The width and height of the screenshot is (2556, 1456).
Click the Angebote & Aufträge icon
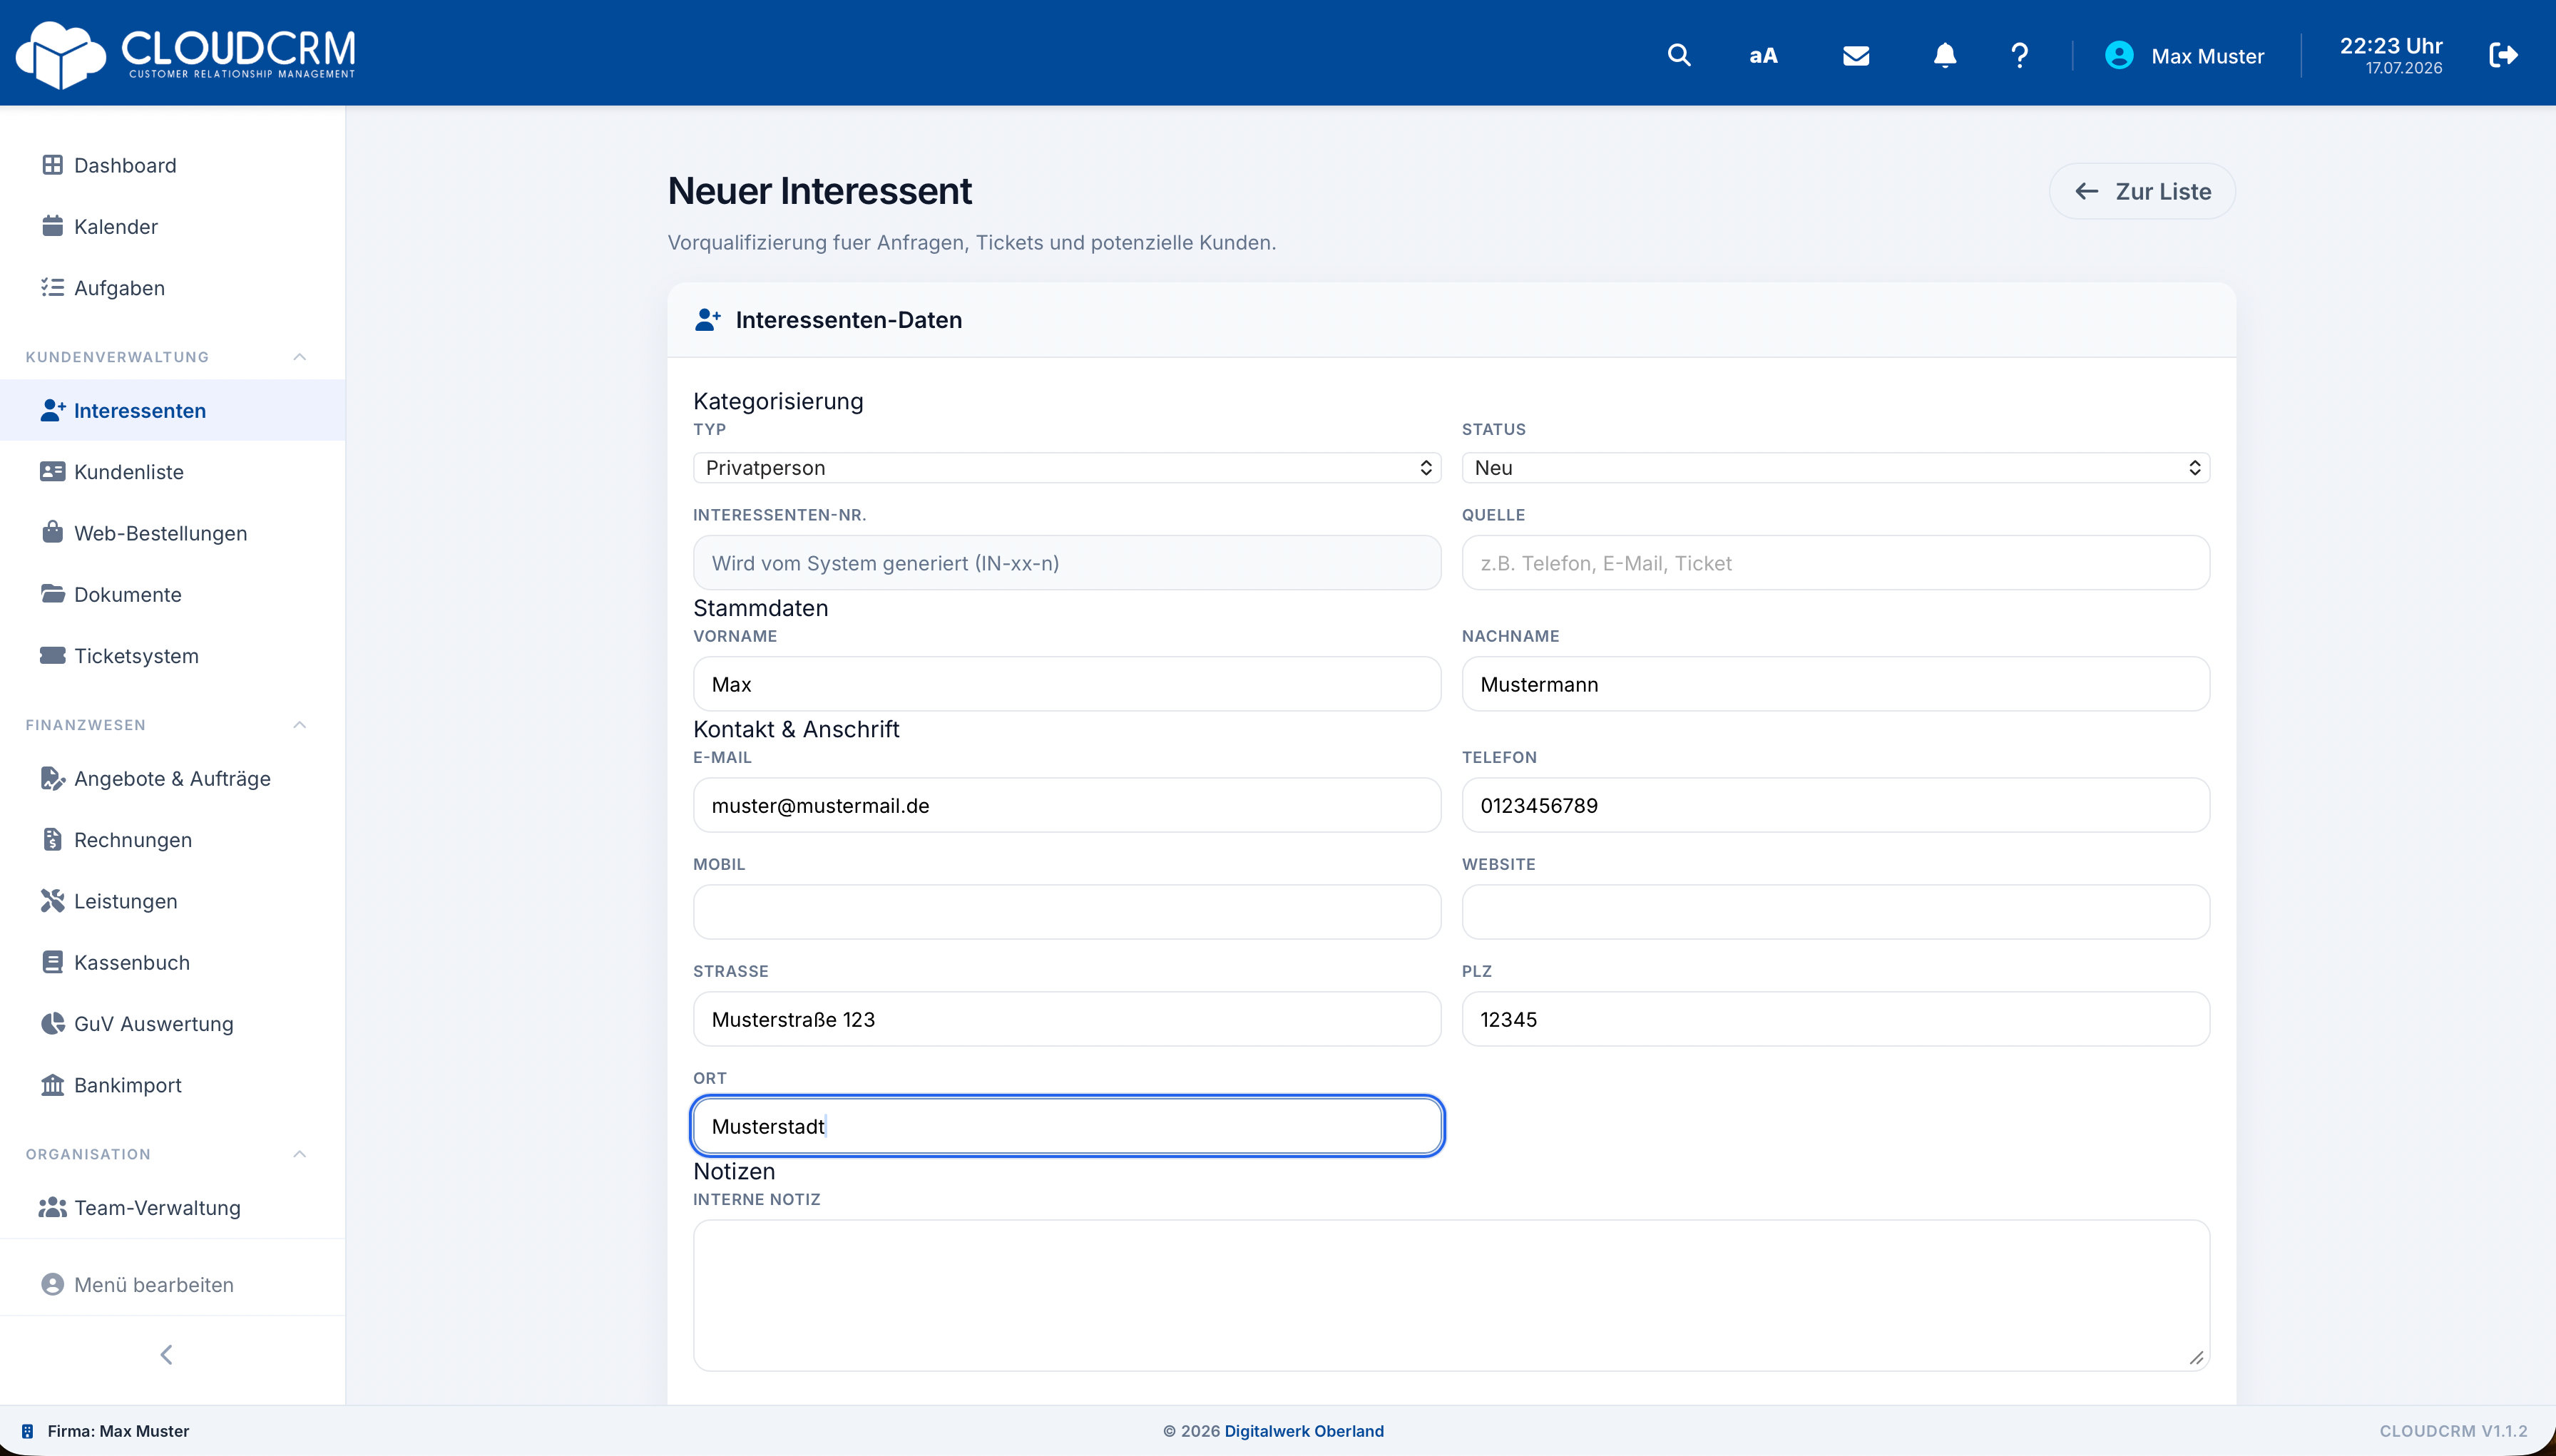pos(52,778)
